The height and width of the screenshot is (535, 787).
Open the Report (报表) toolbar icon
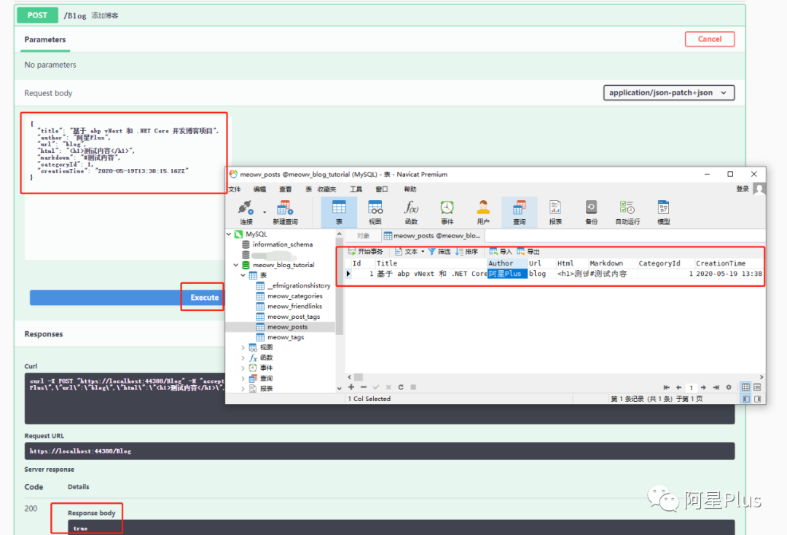click(x=555, y=212)
